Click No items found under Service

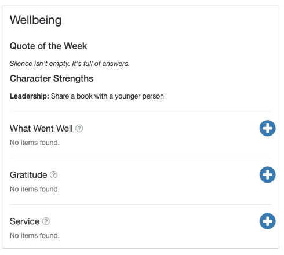(x=35, y=236)
